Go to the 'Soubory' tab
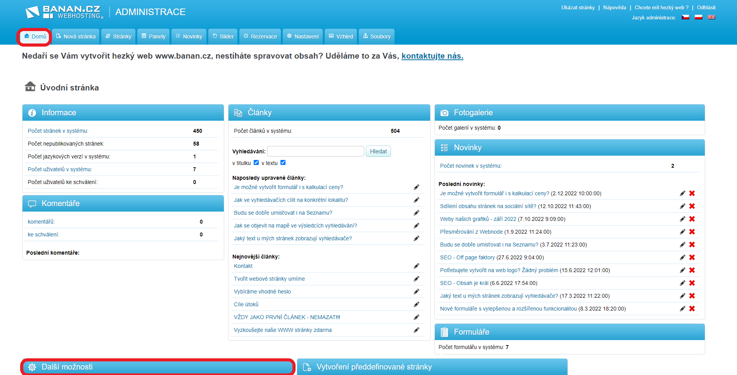737x375 pixels. pyautogui.click(x=376, y=36)
